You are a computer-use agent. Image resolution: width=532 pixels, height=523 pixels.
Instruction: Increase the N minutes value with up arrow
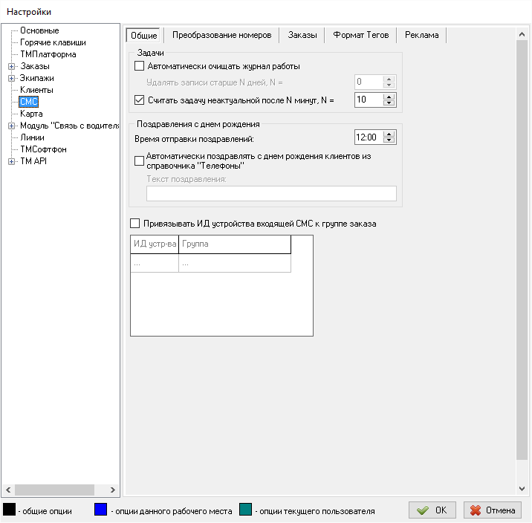coord(390,96)
